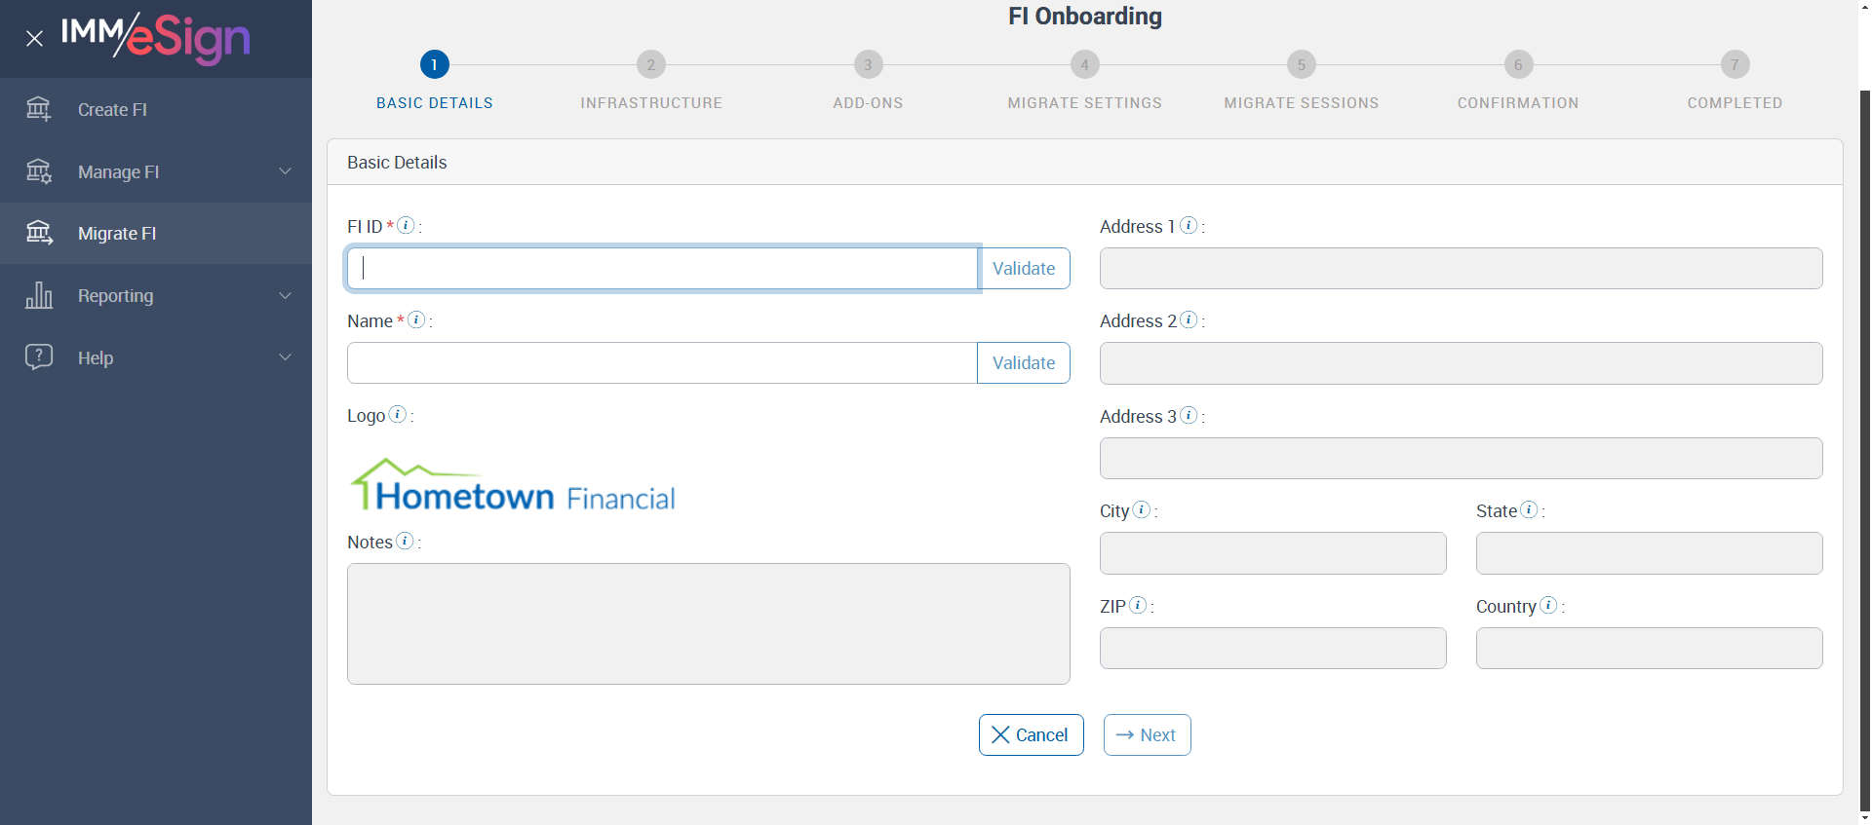Expand the Help menu chevron

click(x=285, y=356)
